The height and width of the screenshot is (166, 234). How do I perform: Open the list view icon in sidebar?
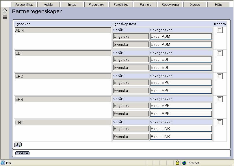coord(5,17)
